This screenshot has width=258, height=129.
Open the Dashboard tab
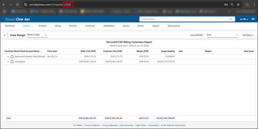[10, 26]
